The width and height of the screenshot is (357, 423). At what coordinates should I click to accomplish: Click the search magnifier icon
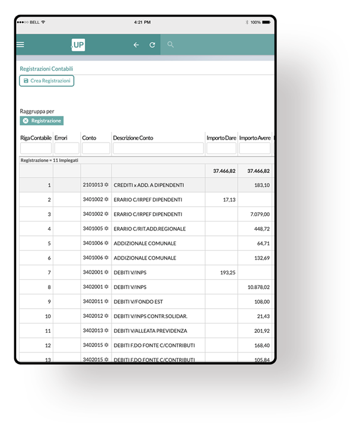pos(170,45)
